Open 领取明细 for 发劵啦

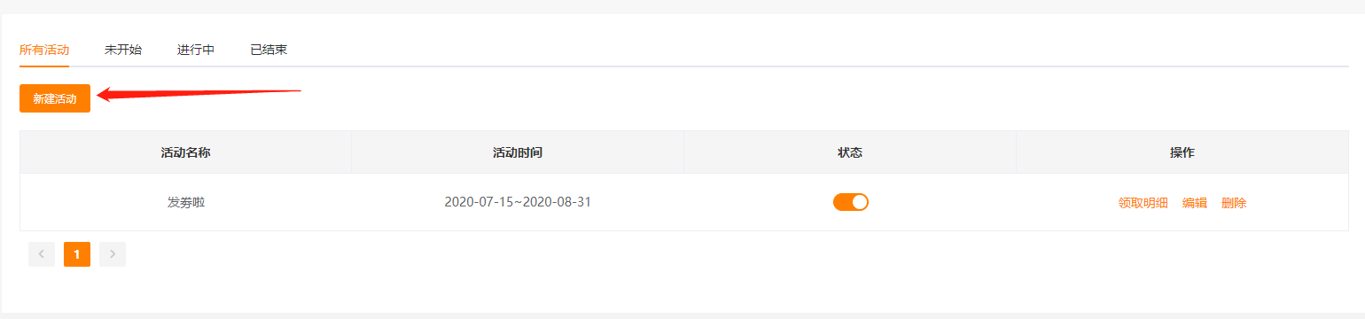point(1143,203)
